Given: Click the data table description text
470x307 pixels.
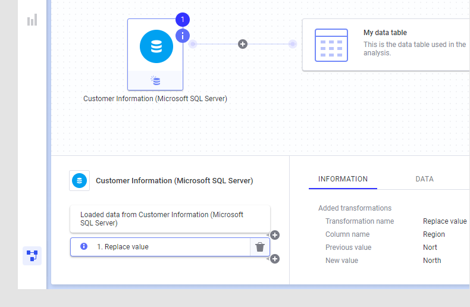Looking at the screenshot, I should tap(415, 49).
